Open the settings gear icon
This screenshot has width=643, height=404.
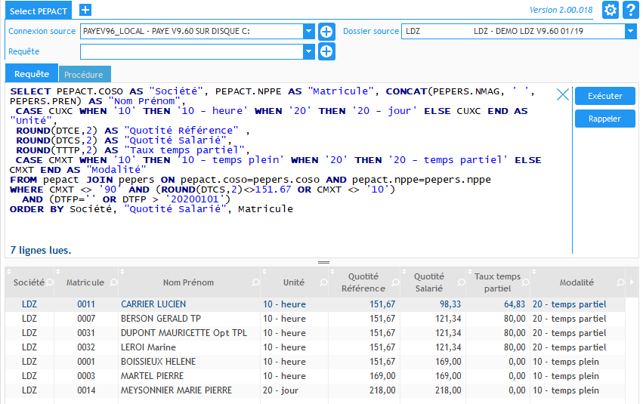point(611,10)
